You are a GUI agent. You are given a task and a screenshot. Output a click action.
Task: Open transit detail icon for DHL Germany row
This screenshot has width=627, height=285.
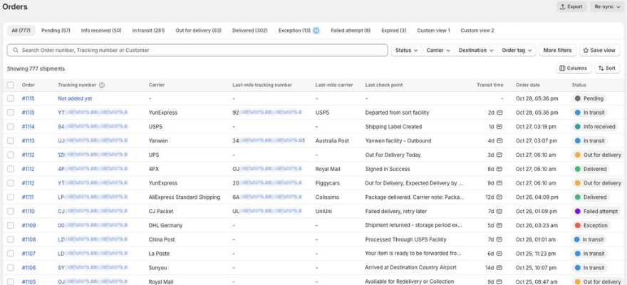pos(499,225)
